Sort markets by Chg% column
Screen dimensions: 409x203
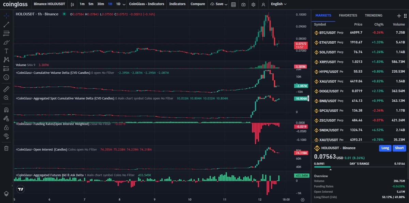point(379,25)
